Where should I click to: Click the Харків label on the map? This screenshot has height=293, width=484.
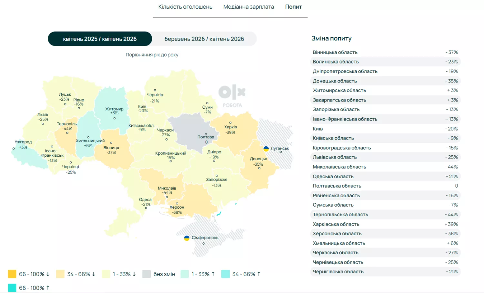click(x=230, y=130)
